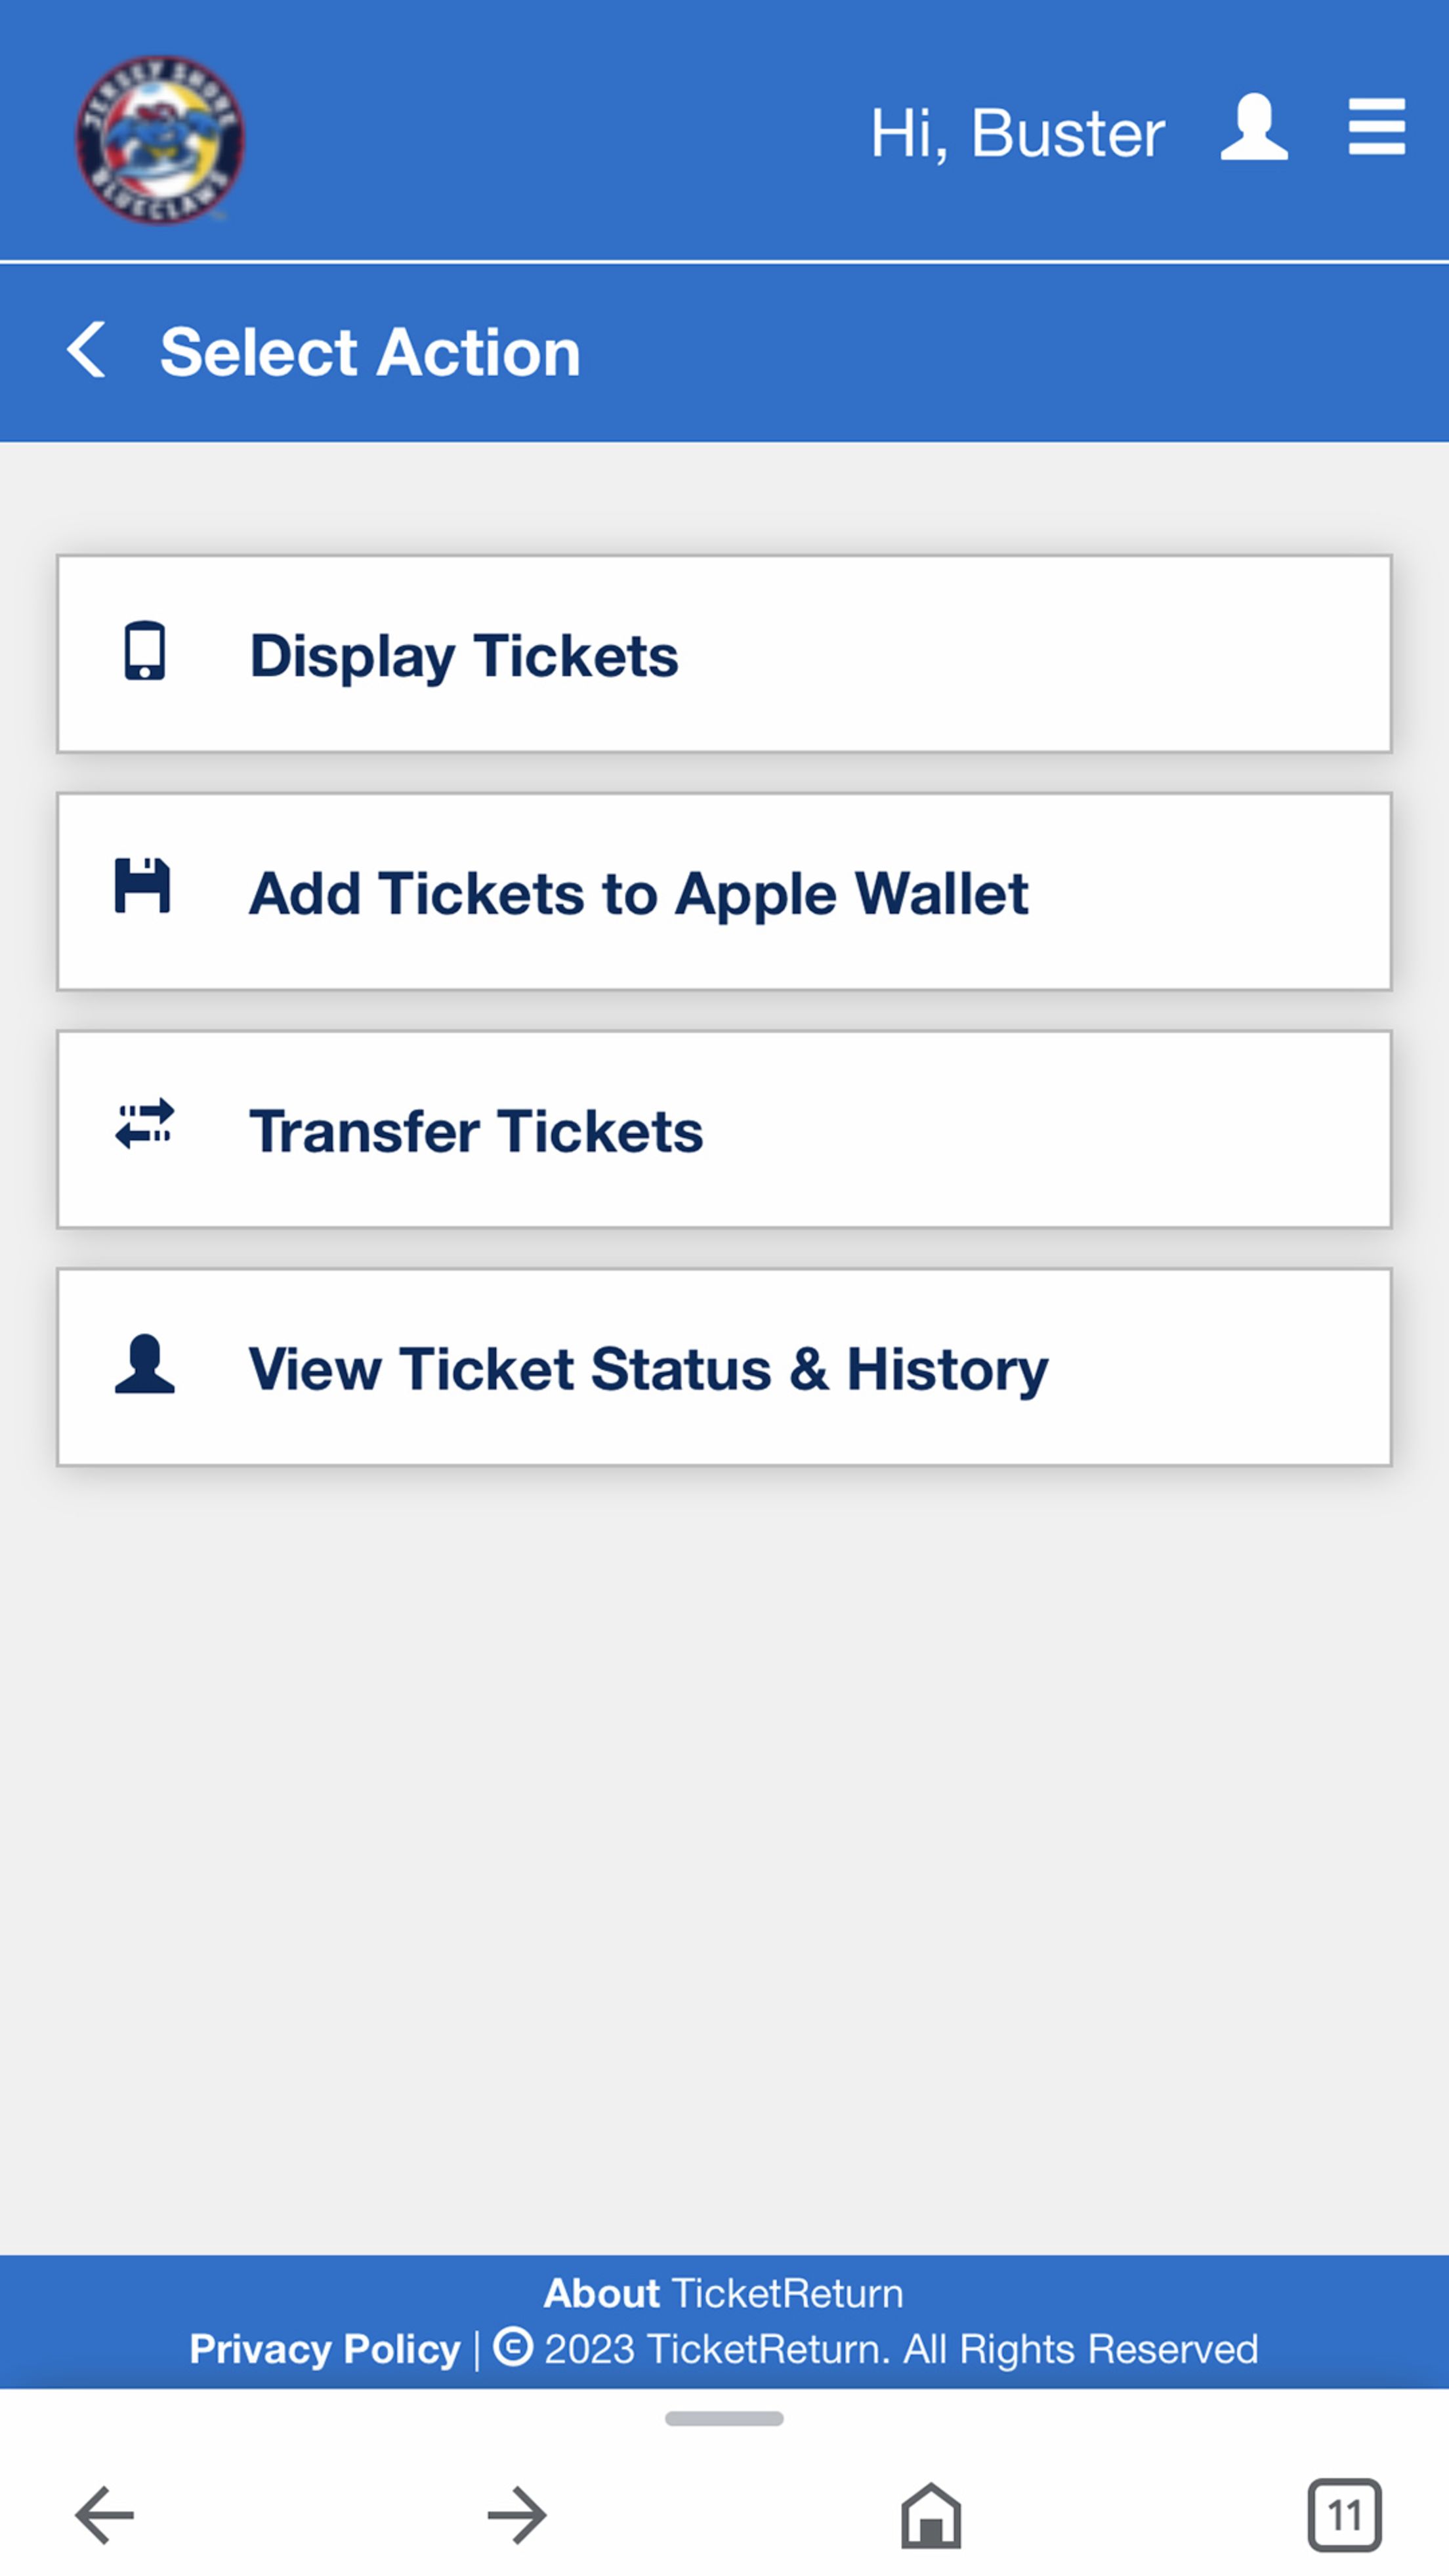Open the About TicketReturn link
Screen dimensions: 1449x2576
coord(723,2293)
